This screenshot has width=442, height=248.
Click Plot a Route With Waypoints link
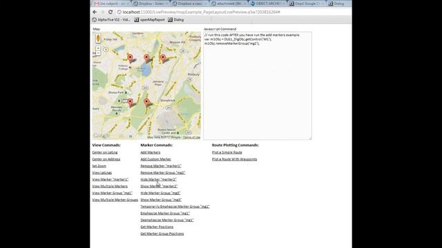tap(234, 159)
